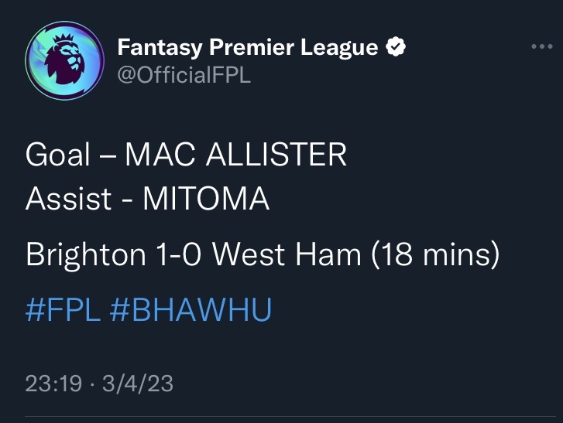The height and width of the screenshot is (423, 563).
Task: Open the Fantasy Premier League profile avatar
Action: (x=64, y=60)
